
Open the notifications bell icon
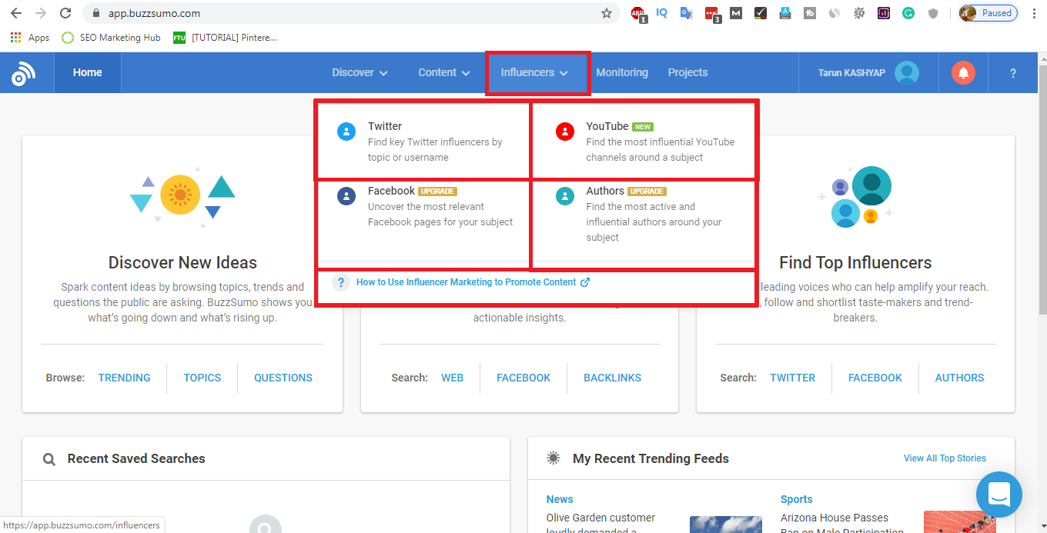(x=963, y=73)
